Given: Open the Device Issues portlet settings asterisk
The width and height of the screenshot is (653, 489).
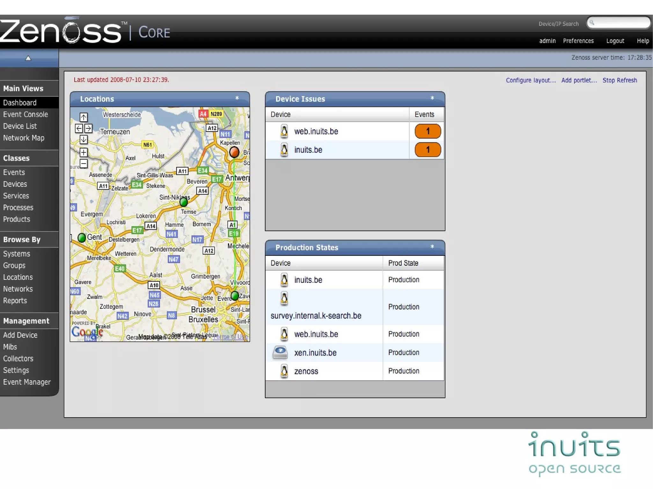Looking at the screenshot, I should point(432,98).
